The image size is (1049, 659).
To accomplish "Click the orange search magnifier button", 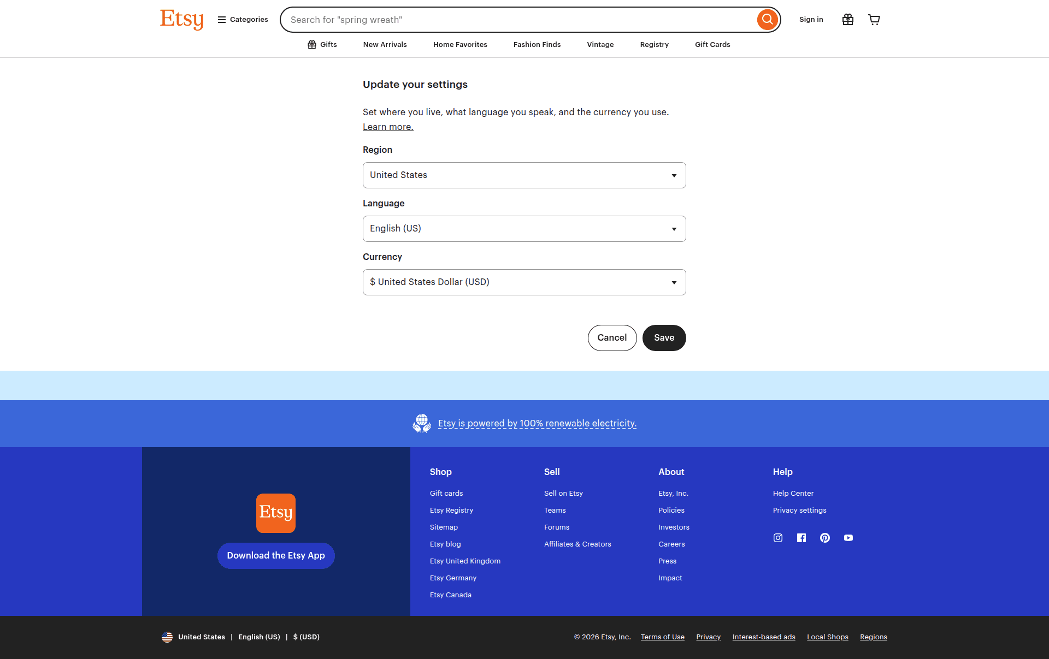I will tap(767, 20).
